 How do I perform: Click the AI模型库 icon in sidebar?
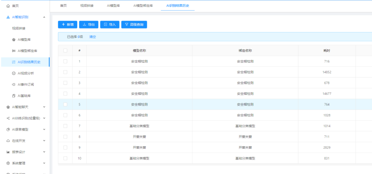point(14,40)
